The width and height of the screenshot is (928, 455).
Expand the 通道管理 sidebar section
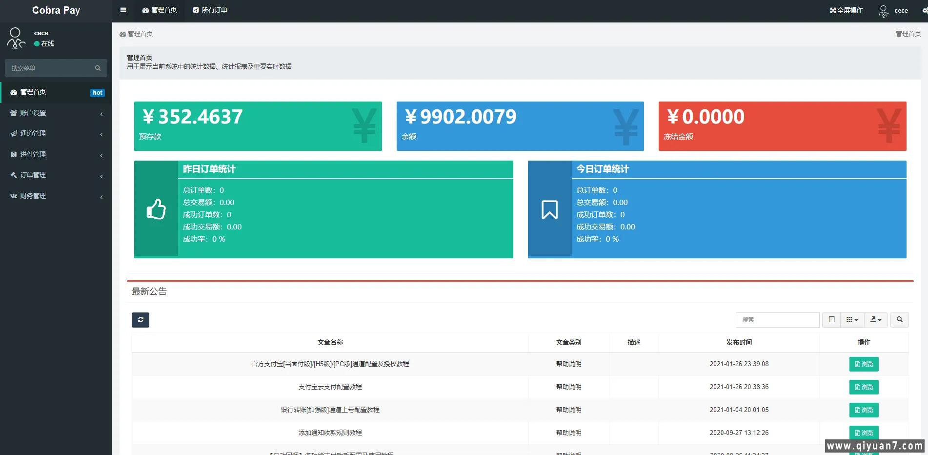[32, 133]
